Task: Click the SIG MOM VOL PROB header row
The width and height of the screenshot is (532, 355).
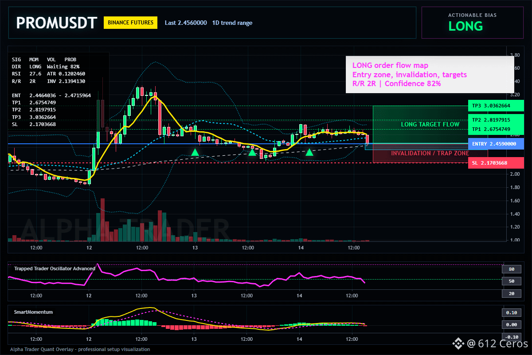Action: pos(44,59)
